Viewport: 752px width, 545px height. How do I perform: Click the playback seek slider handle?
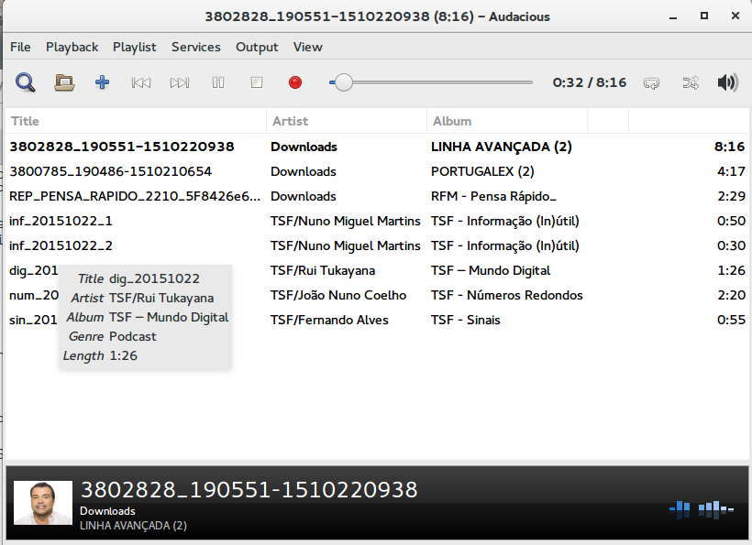tap(343, 82)
